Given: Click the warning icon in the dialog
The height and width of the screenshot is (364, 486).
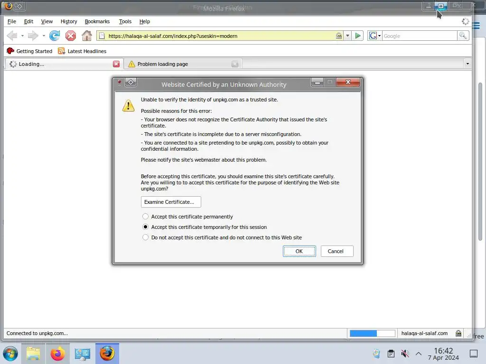Looking at the screenshot, I should [128, 106].
